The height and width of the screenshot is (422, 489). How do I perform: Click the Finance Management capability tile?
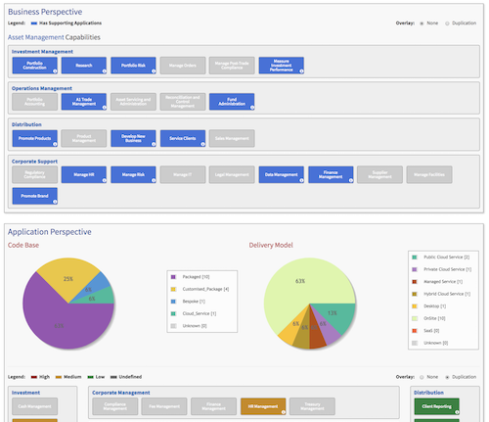pos(331,174)
